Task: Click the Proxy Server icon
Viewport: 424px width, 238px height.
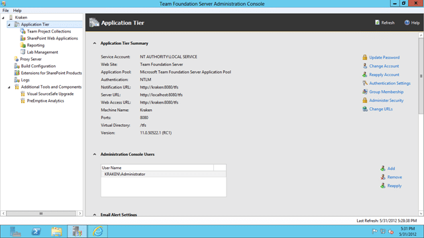Action: (17, 59)
